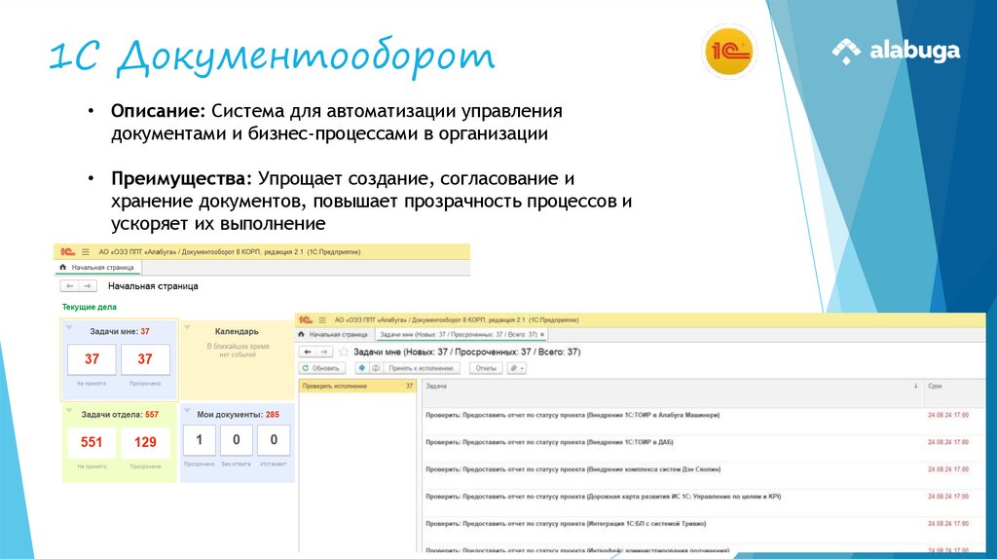Select the Проверить исполнение group with 37 tasks
The image size is (997, 559).
pos(357,386)
